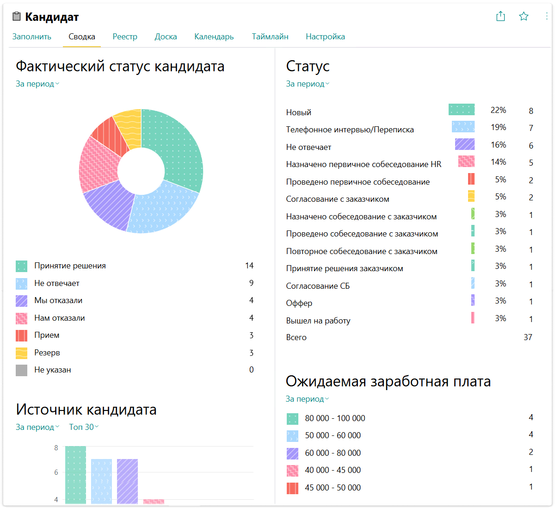The image size is (555, 509).
Task: Go to the Доска tab
Action: [x=166, y=37]
